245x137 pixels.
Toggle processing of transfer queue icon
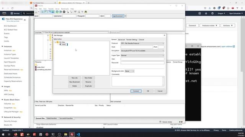60,12
